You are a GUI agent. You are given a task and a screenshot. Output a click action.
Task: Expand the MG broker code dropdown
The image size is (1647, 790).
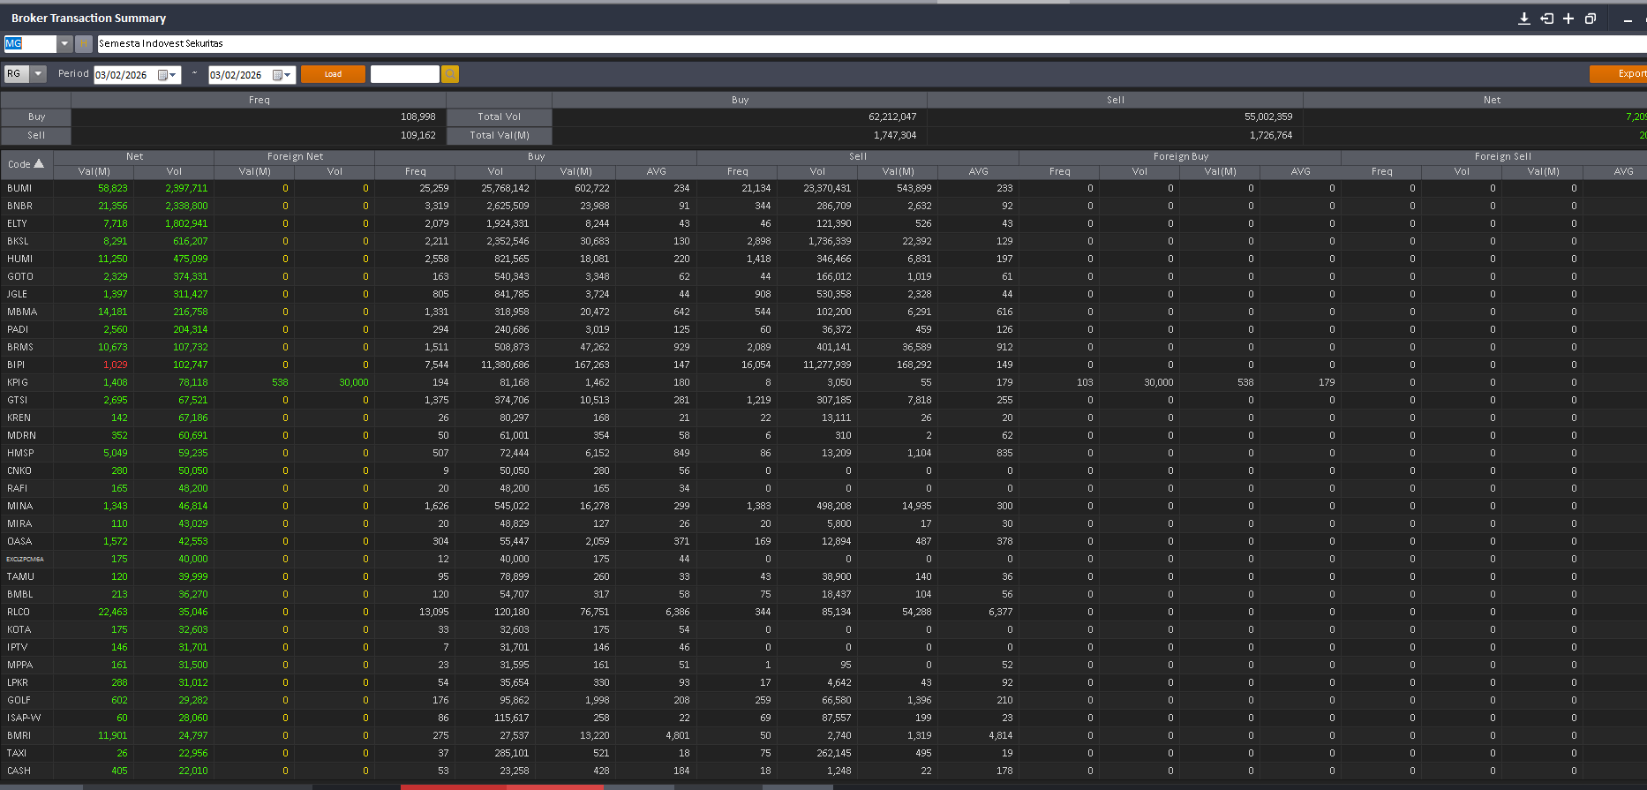(x=64, y=43)
